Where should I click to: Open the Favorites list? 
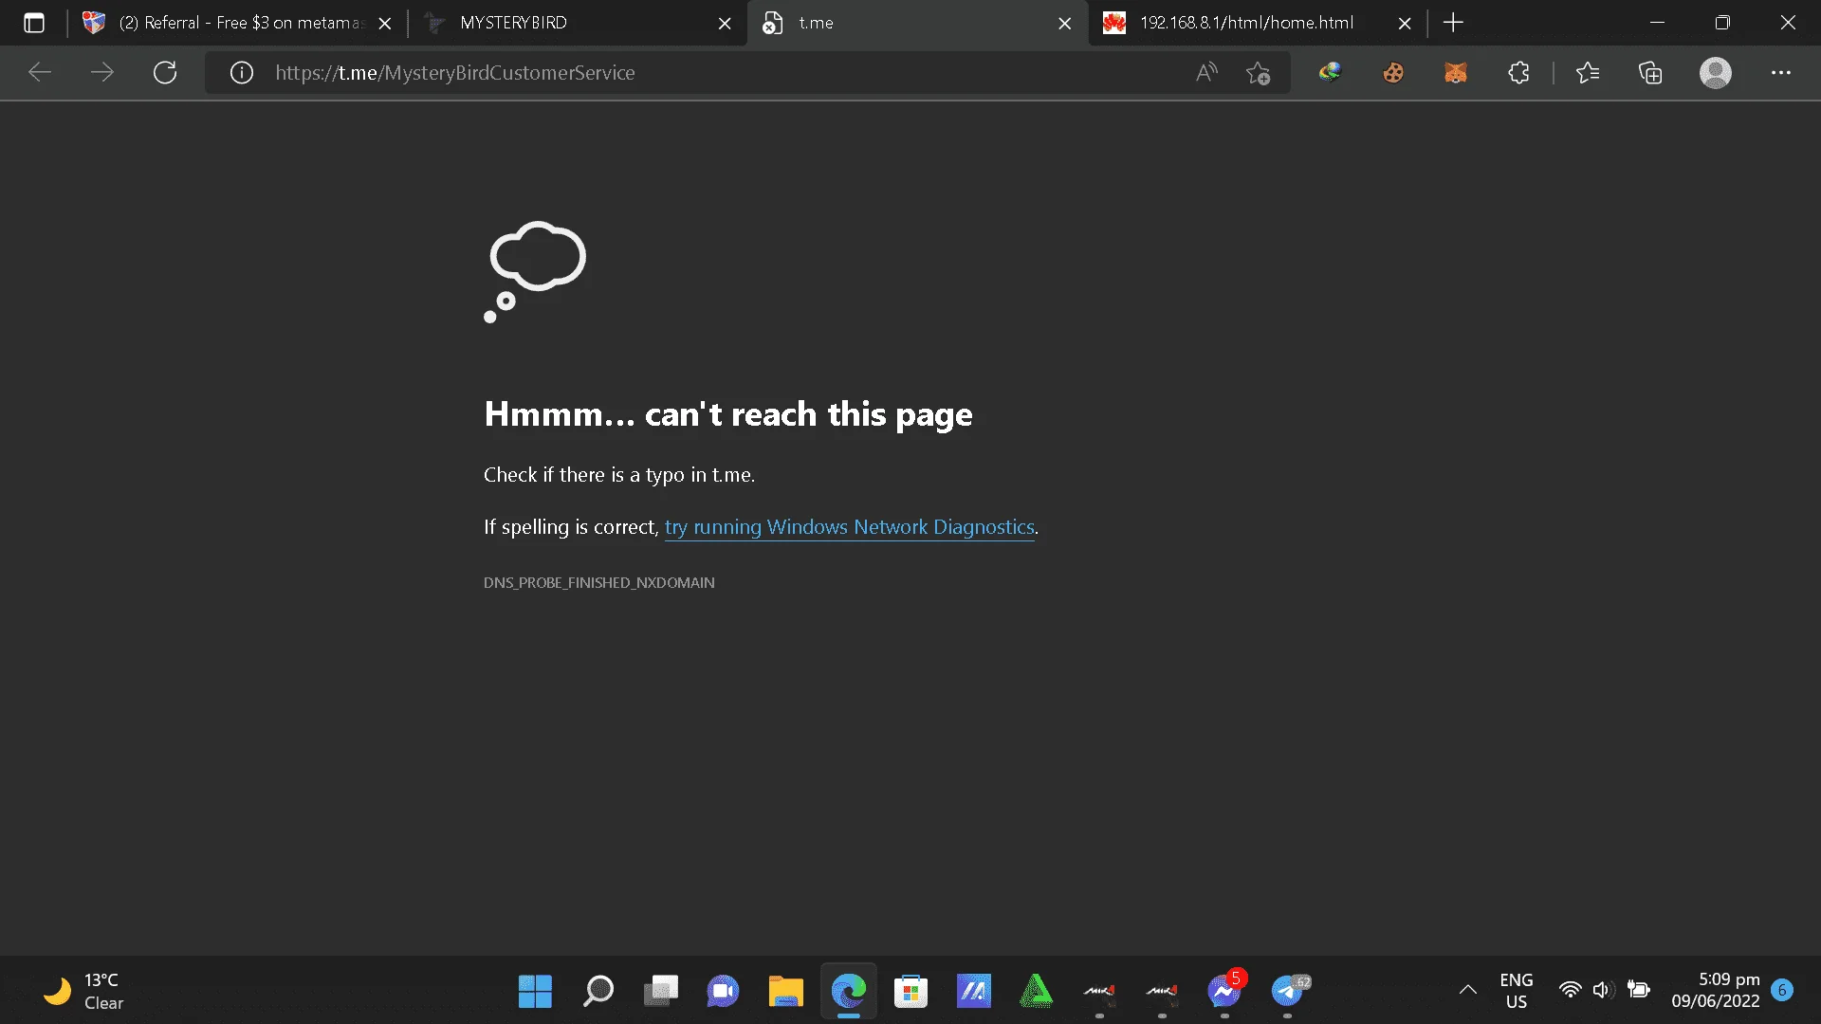click(1588, 73)
